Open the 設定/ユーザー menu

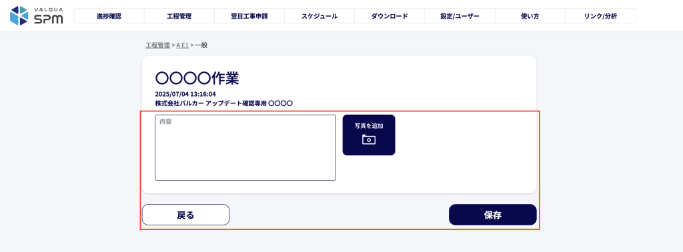coord(460,16)
